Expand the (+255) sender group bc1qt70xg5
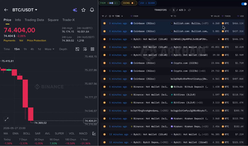 click(164, 111)
